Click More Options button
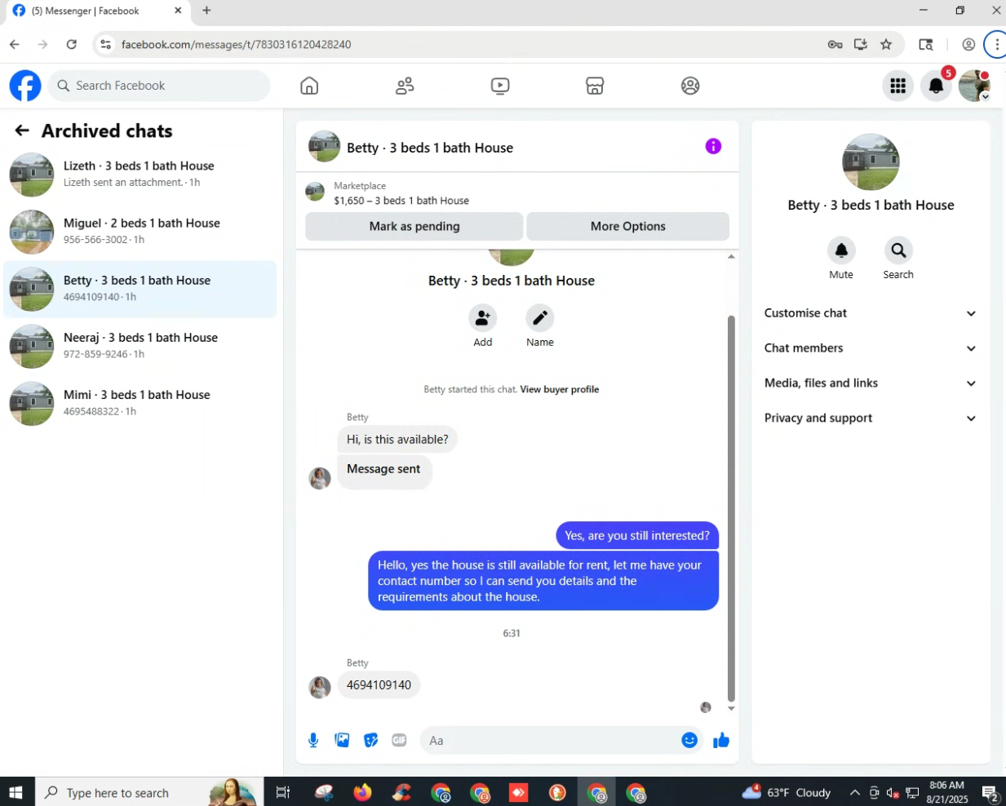This screenshot has width=1006, height=806. (x=627, y=227)
